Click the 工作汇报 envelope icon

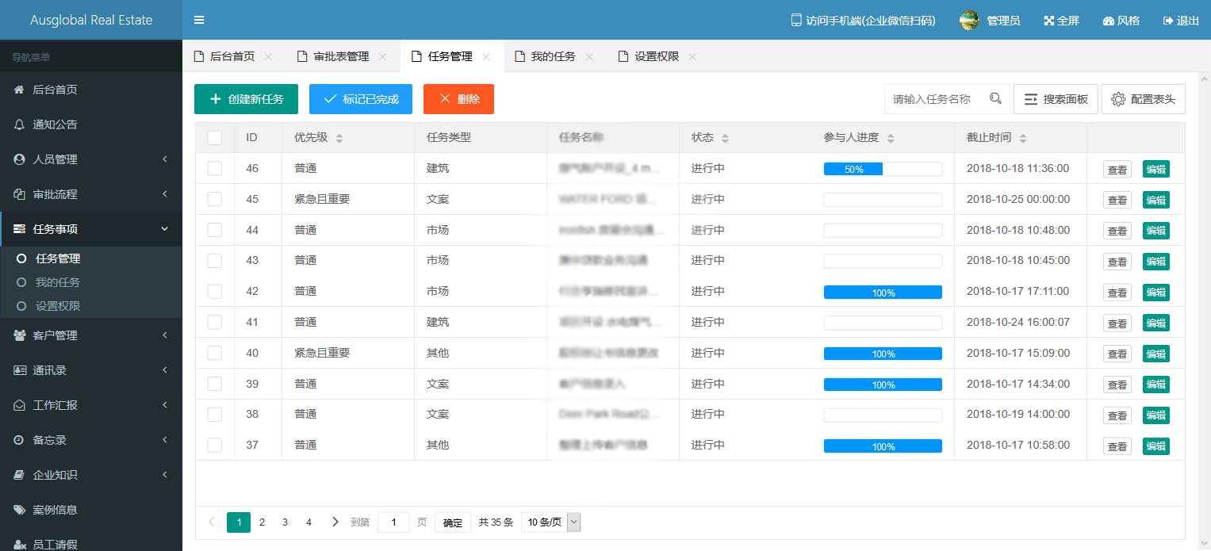(19, 405)
